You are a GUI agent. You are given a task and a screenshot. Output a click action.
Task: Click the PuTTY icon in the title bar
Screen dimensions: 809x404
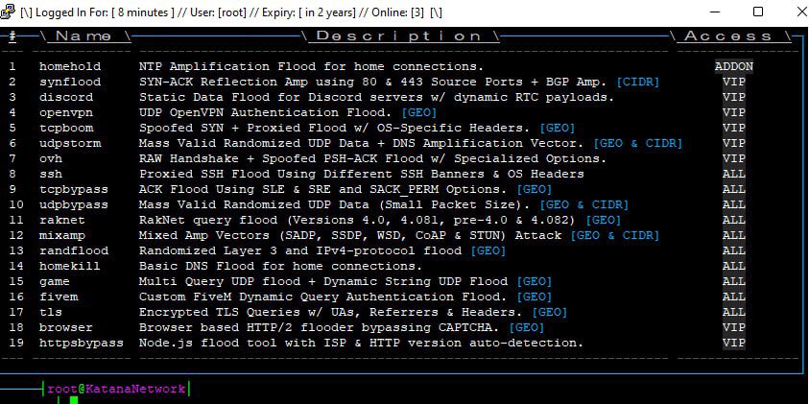click(8, 12)
